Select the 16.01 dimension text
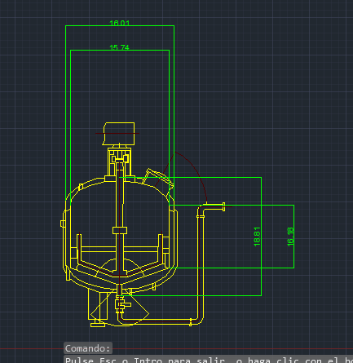 click(x=120, y=23)
